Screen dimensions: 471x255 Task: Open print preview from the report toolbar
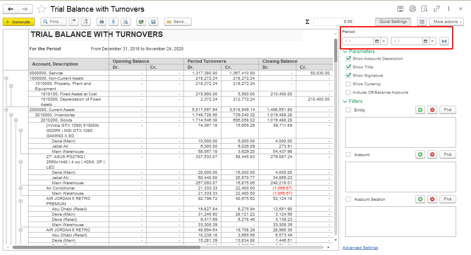126,22
